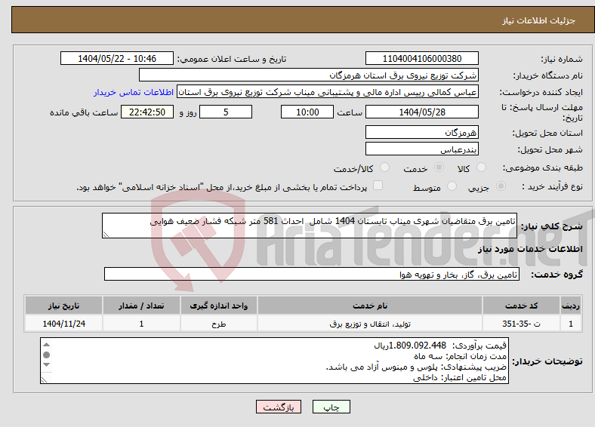Click the row number cell 1 under ردیف
The image size is (595, 427).
(571, 324)
